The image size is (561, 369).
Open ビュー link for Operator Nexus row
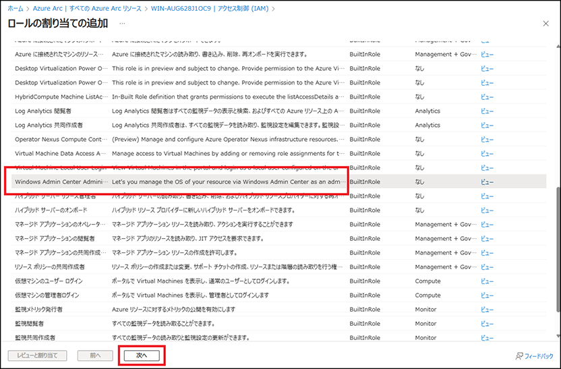pos(487,139)
